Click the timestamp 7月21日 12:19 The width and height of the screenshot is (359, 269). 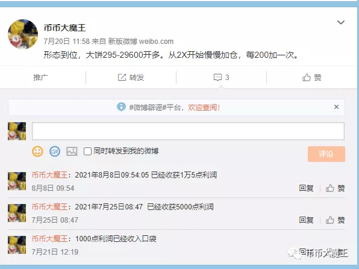[x=55, y=252]
